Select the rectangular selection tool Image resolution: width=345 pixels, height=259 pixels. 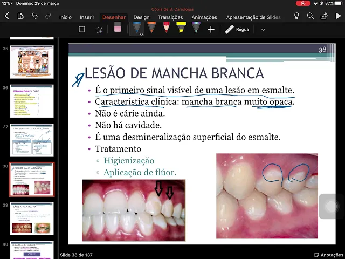point(82,29)
